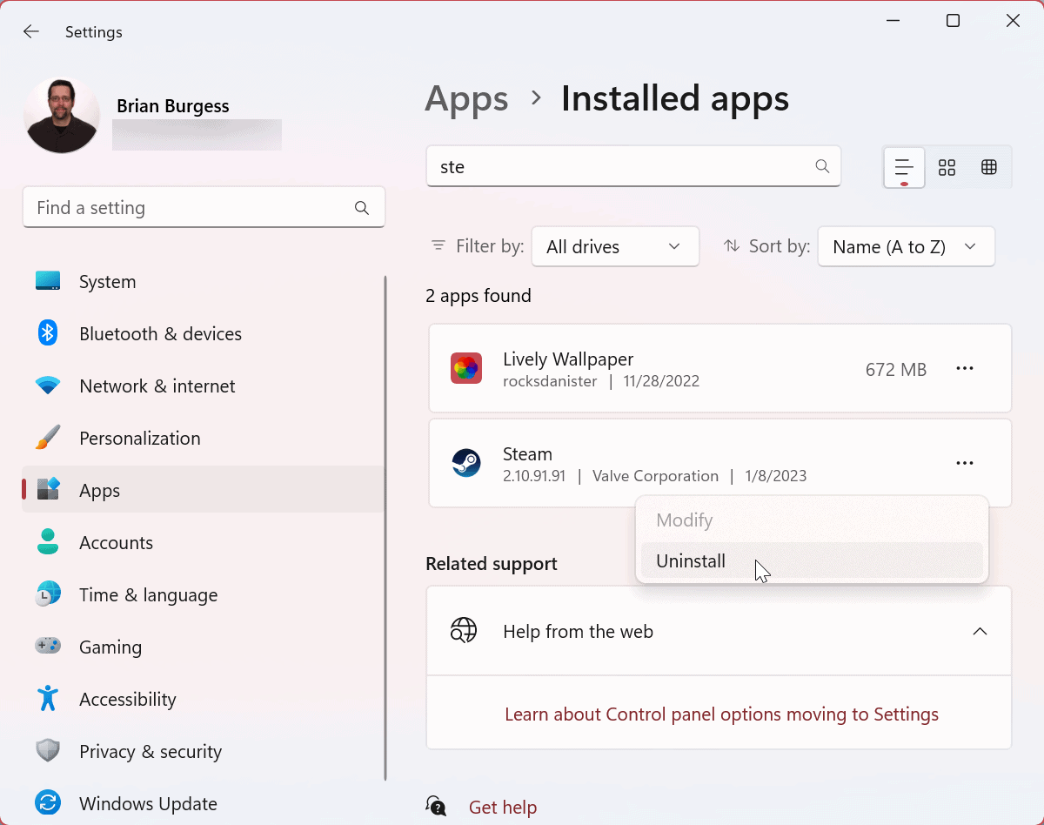The image size is (1044, 825).
Task: Click the Lively Wallpaper app icon
Action: pos(466,368)
